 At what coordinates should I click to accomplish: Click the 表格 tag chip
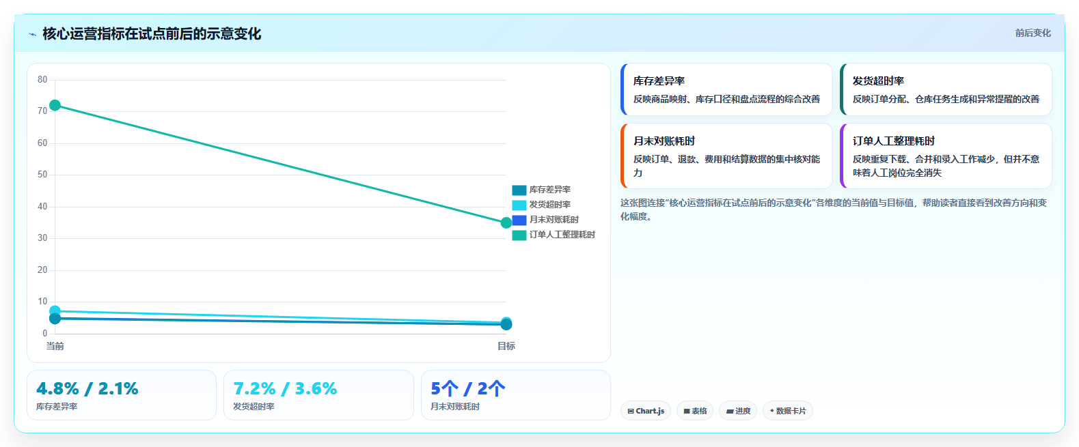(695, 411)
